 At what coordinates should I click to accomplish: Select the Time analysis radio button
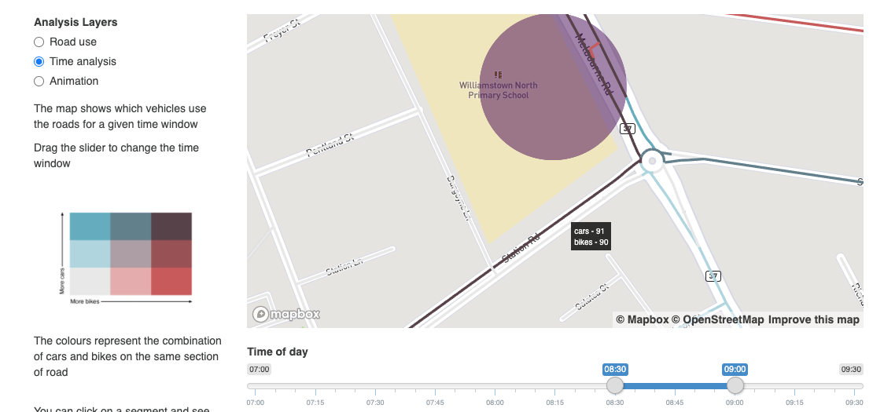coord(39,61)
